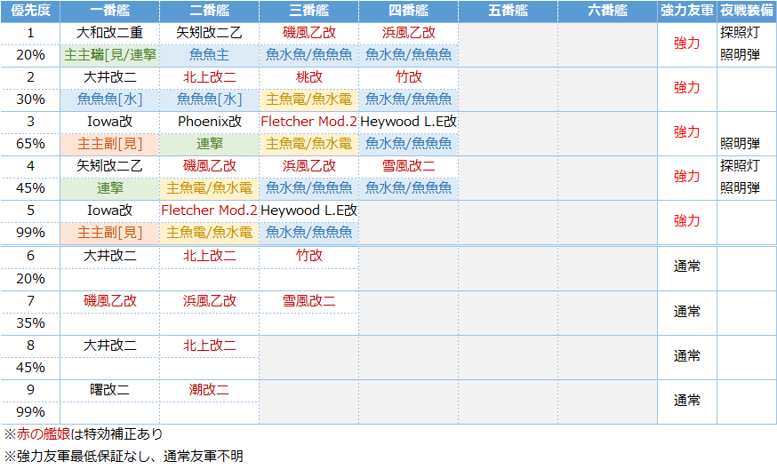The height and width of the screenshot is (469, 777).
Task: Click Phoenix改 ship name
Action: pos(209,122)
